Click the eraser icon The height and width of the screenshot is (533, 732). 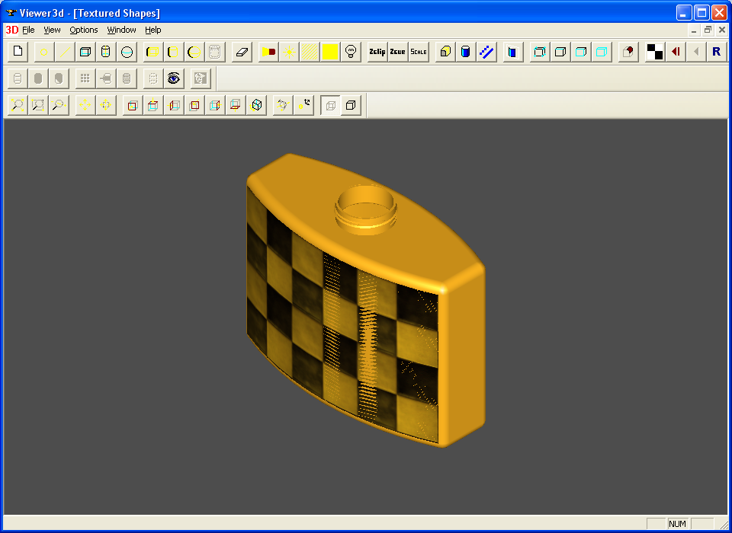tap(242, 52)
